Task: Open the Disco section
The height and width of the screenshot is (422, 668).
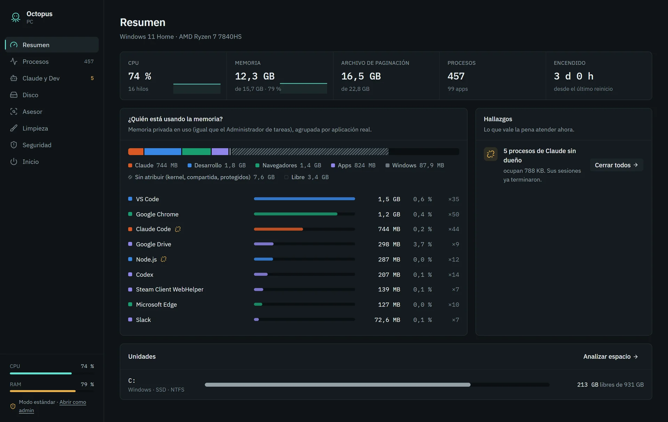Action: tap(52, 95)
